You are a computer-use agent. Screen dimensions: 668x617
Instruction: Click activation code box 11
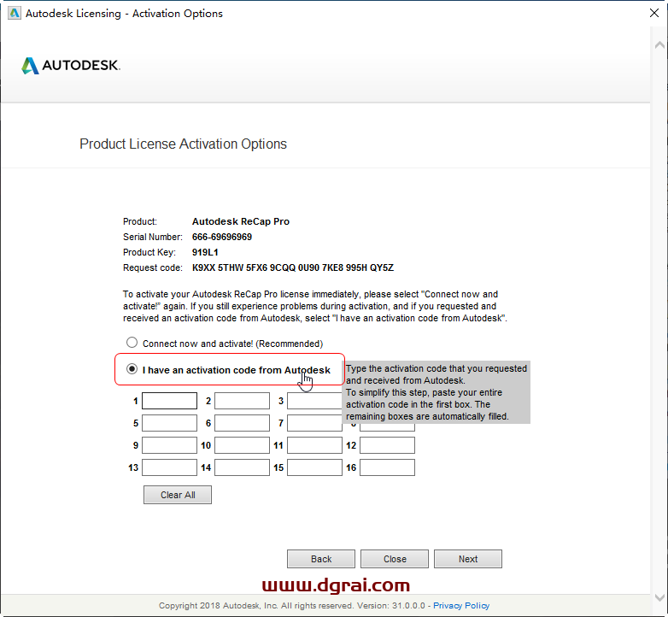pos(314,445)
